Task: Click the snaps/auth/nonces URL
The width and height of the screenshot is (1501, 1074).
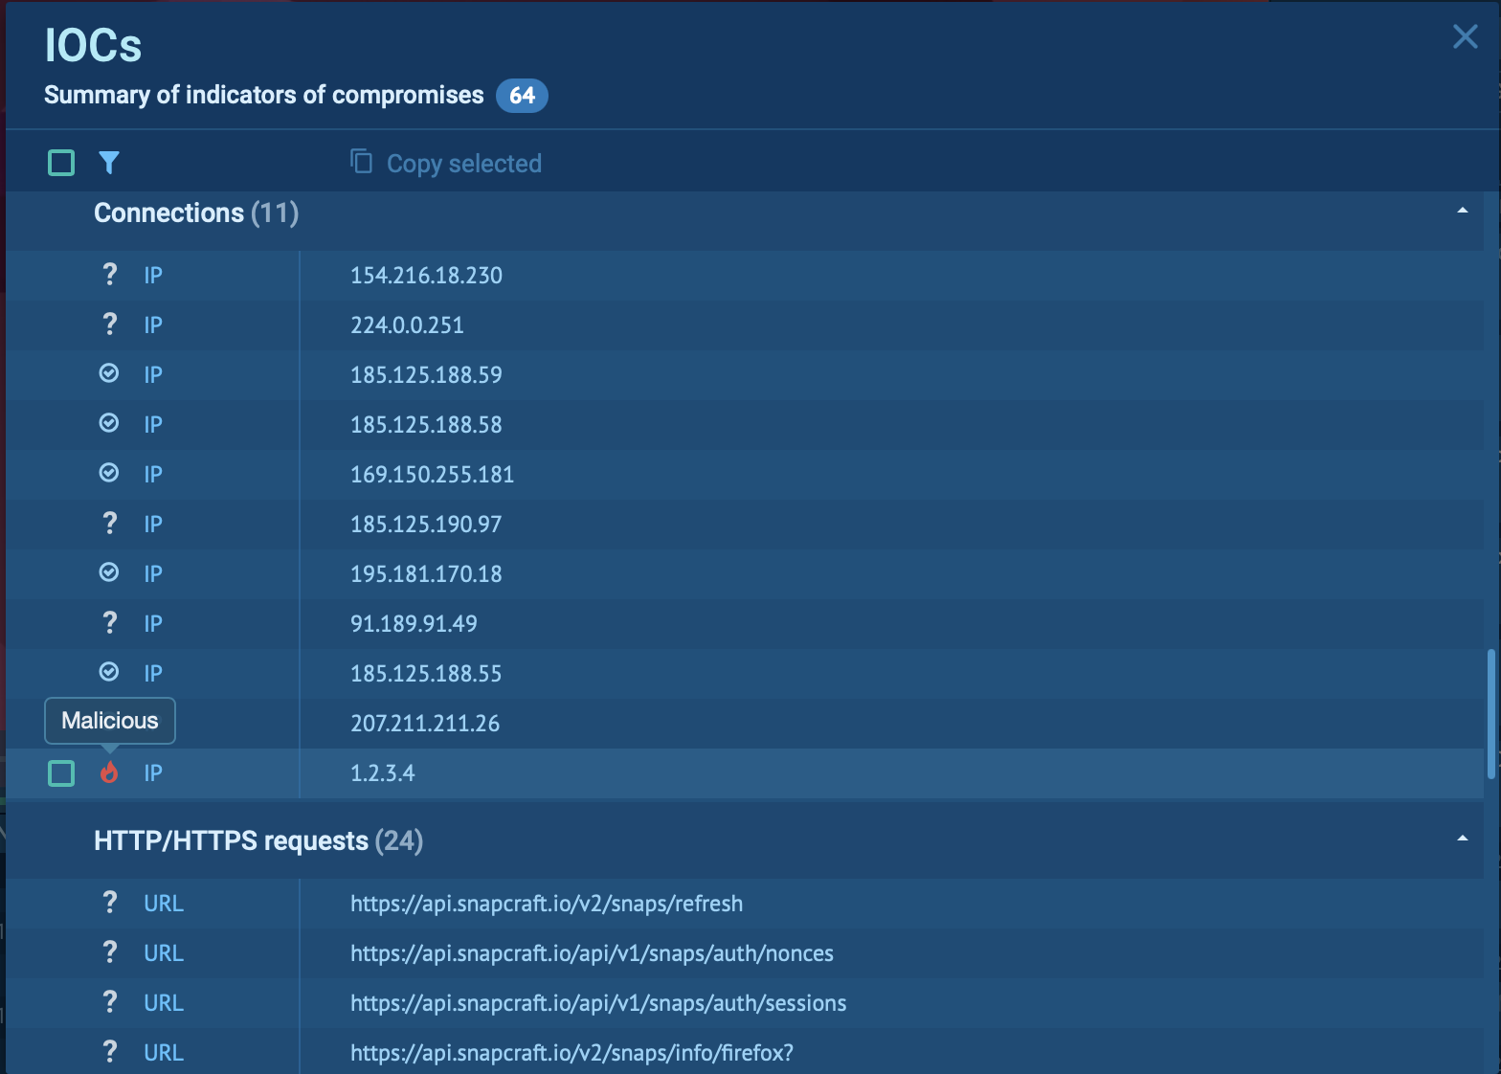Action: pyautogui.click(x=592, y=953)
